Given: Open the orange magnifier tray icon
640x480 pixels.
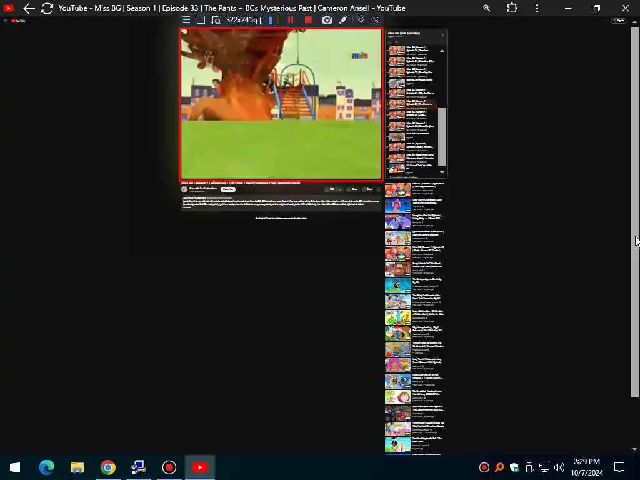Looking at the screenshot, I should click(499, 467).
